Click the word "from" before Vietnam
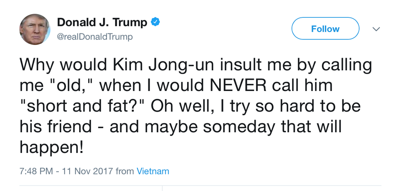The image size is (406, 191). pyautogui.click(x=125, y=171)
